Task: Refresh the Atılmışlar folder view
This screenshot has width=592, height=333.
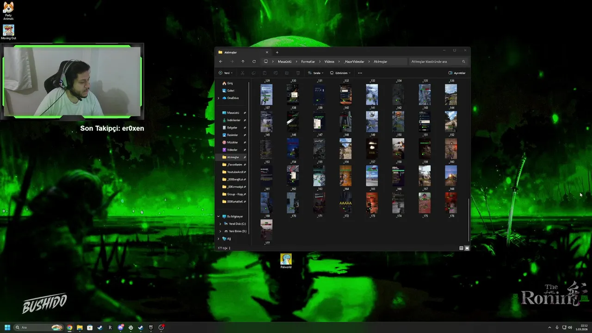Action: coord(254,62)
